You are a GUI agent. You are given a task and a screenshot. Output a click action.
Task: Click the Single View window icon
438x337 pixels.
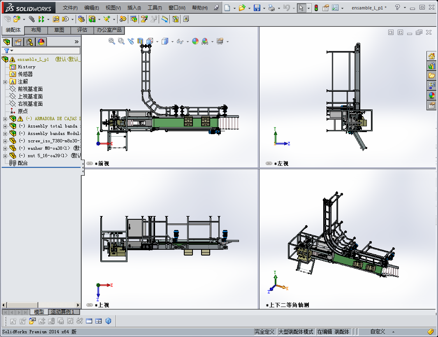coord(89,321)
